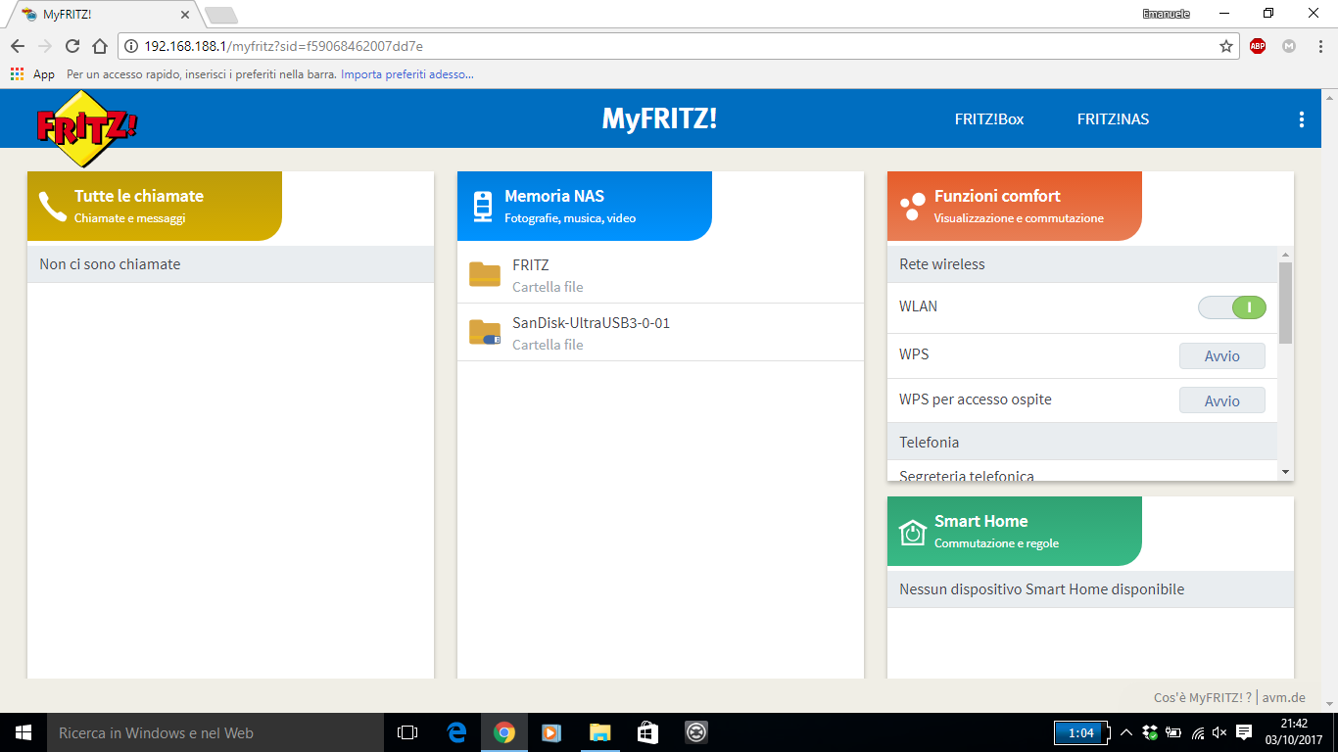Image resolution: width=1338 pixels, height=752 pixels.
Task: Open a new browser tab
Action: point(221,15)
